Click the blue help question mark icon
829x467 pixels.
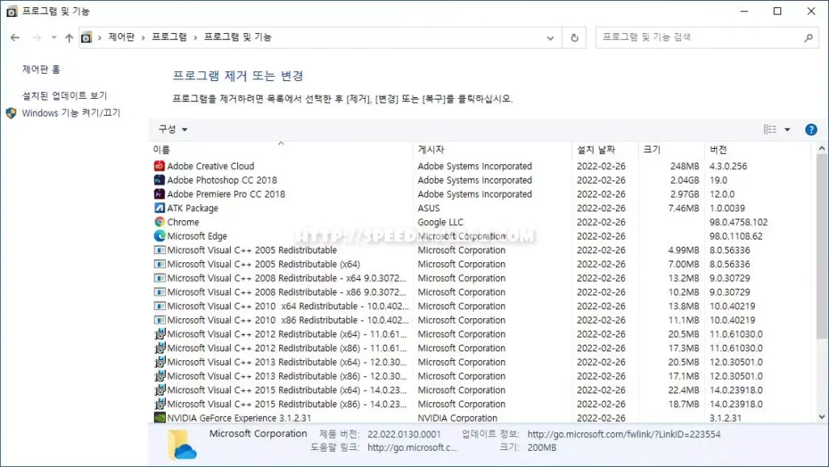pyautogui.click(x=810, y=129)
